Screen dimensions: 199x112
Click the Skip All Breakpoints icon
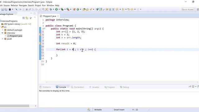pyautogui.click(x=16, y=9)
